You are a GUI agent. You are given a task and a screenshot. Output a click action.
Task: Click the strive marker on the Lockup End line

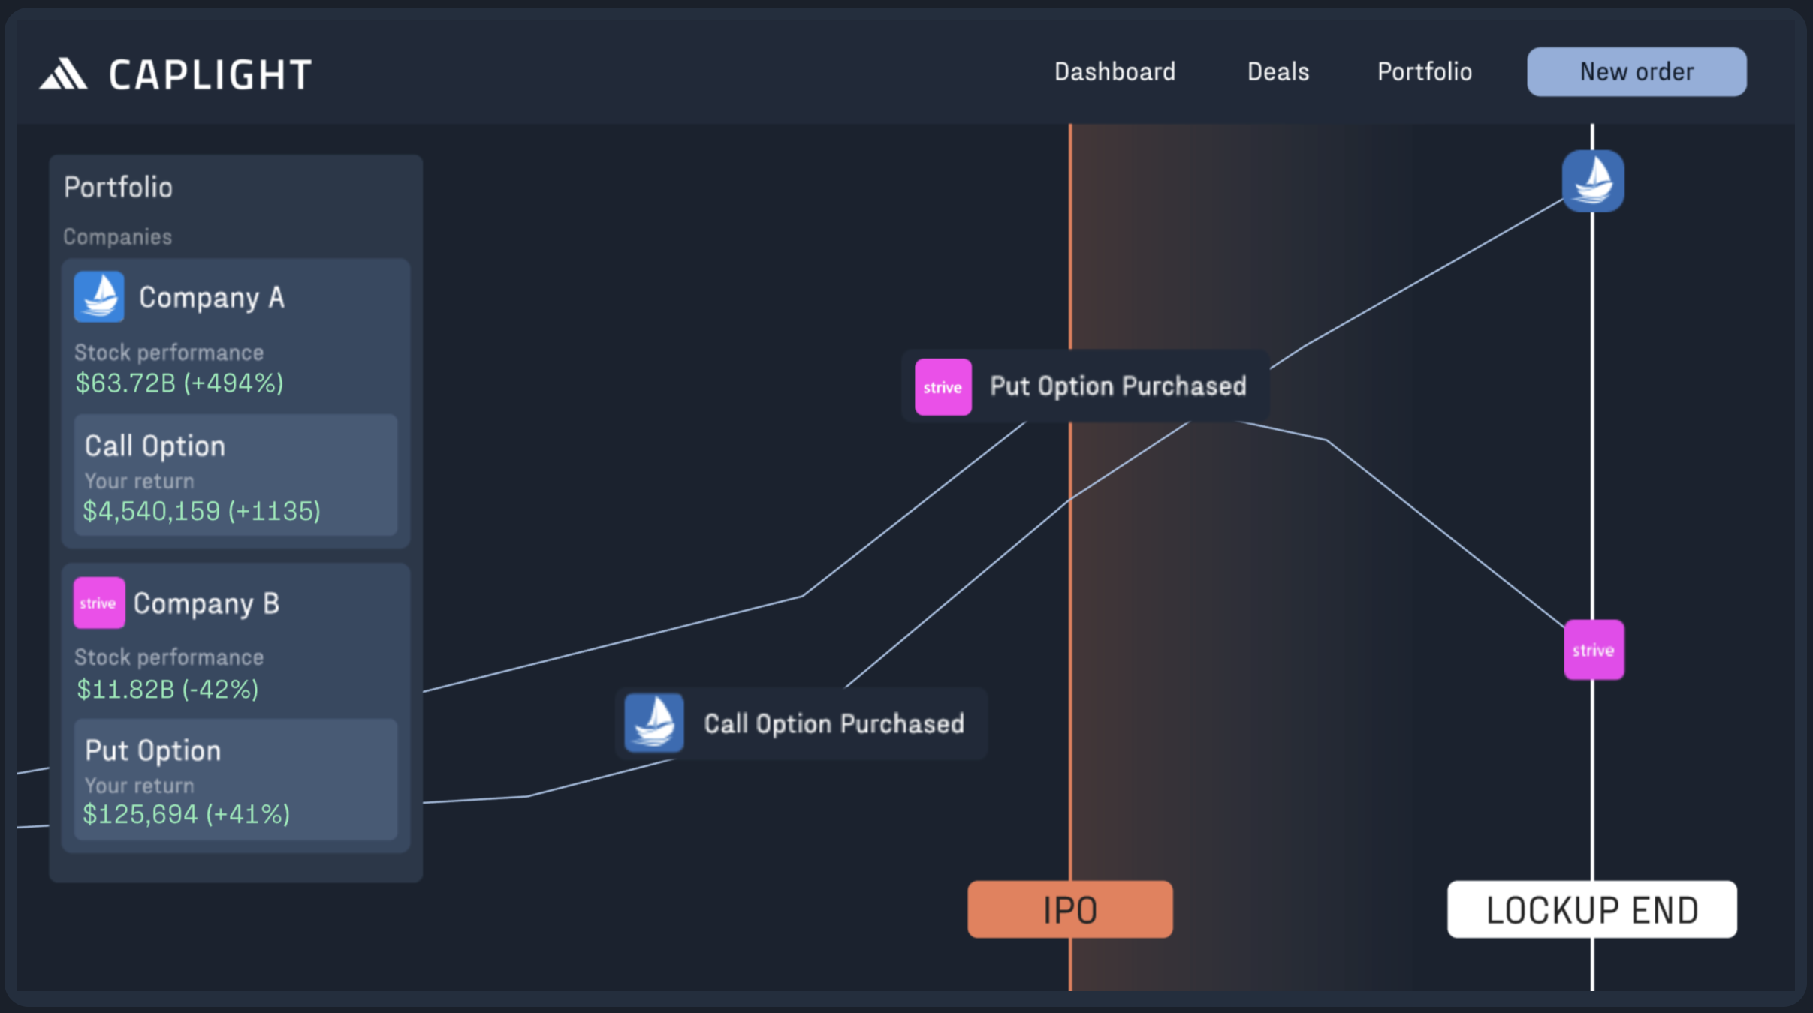[1594, 650]
